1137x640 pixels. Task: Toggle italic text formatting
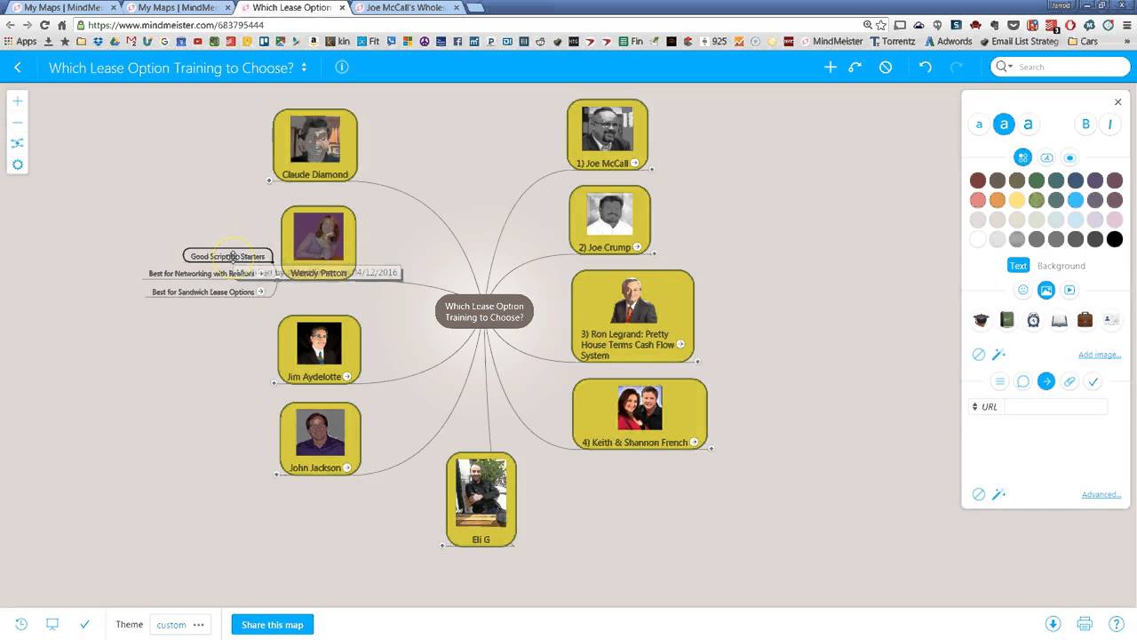click(x=1109, y=124)
